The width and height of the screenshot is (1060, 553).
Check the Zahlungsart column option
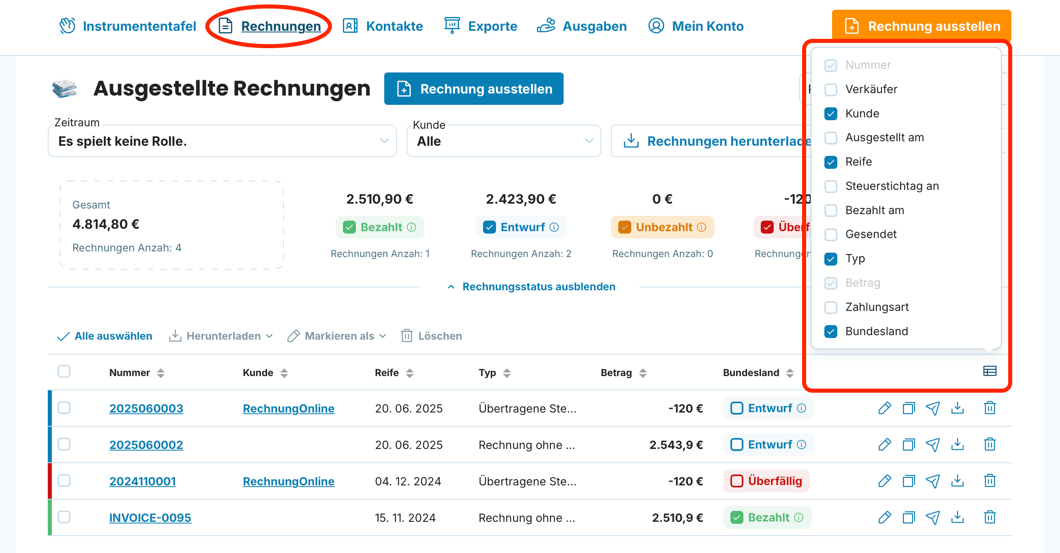(x=830, y=307)
